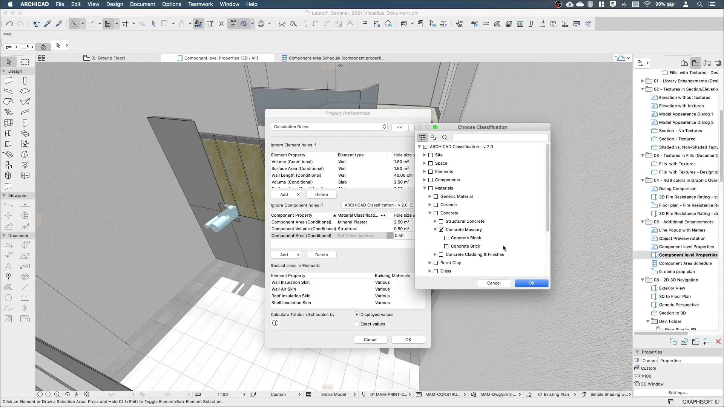Click the Redo arrow in toolbar

(21, 24)
